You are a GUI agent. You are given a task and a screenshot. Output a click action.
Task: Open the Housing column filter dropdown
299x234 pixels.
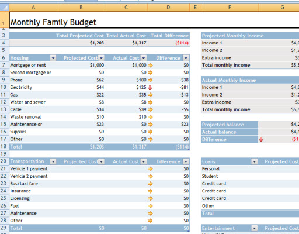[x=53, y=58]
